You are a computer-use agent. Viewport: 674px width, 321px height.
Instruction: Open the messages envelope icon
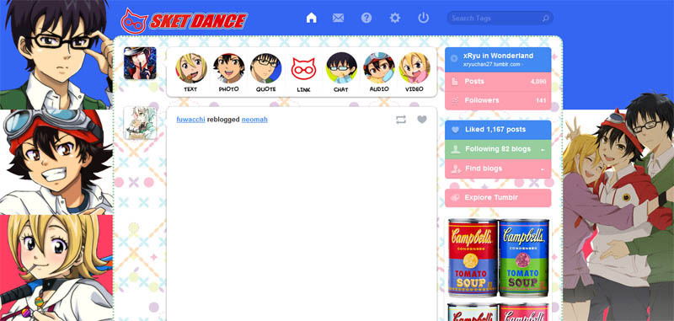click(x=339, y=18)
